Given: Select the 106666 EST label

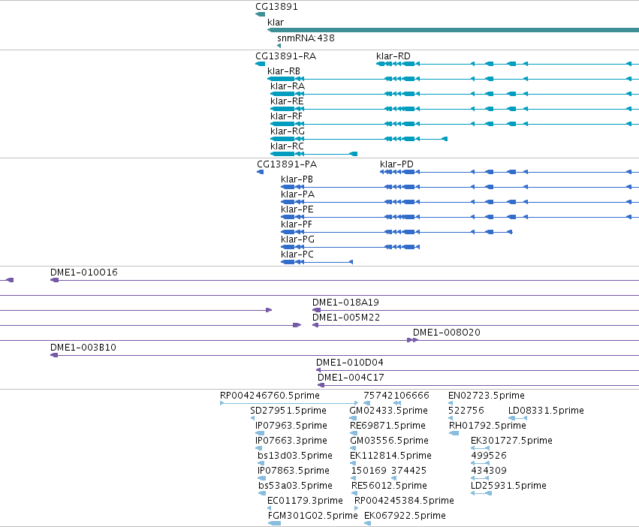Looking at the screenshot, I should click(411, 396).
